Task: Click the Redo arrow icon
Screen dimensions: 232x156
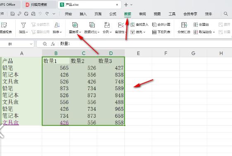Action: 47,14
